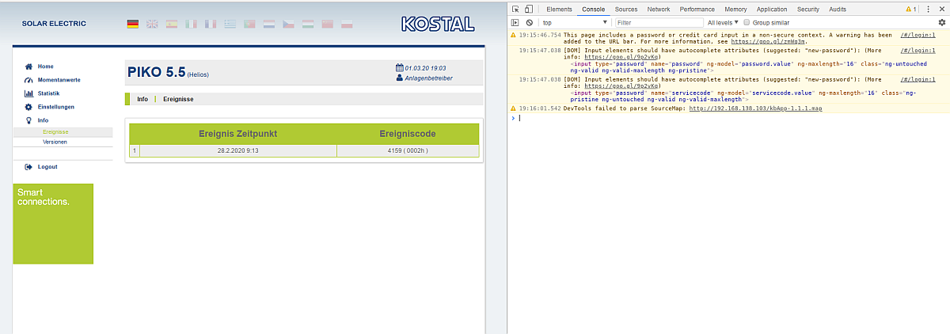This screenshot has height=334, width=950.
Task: Switch to the Performance tab
Action: [697, 9]
